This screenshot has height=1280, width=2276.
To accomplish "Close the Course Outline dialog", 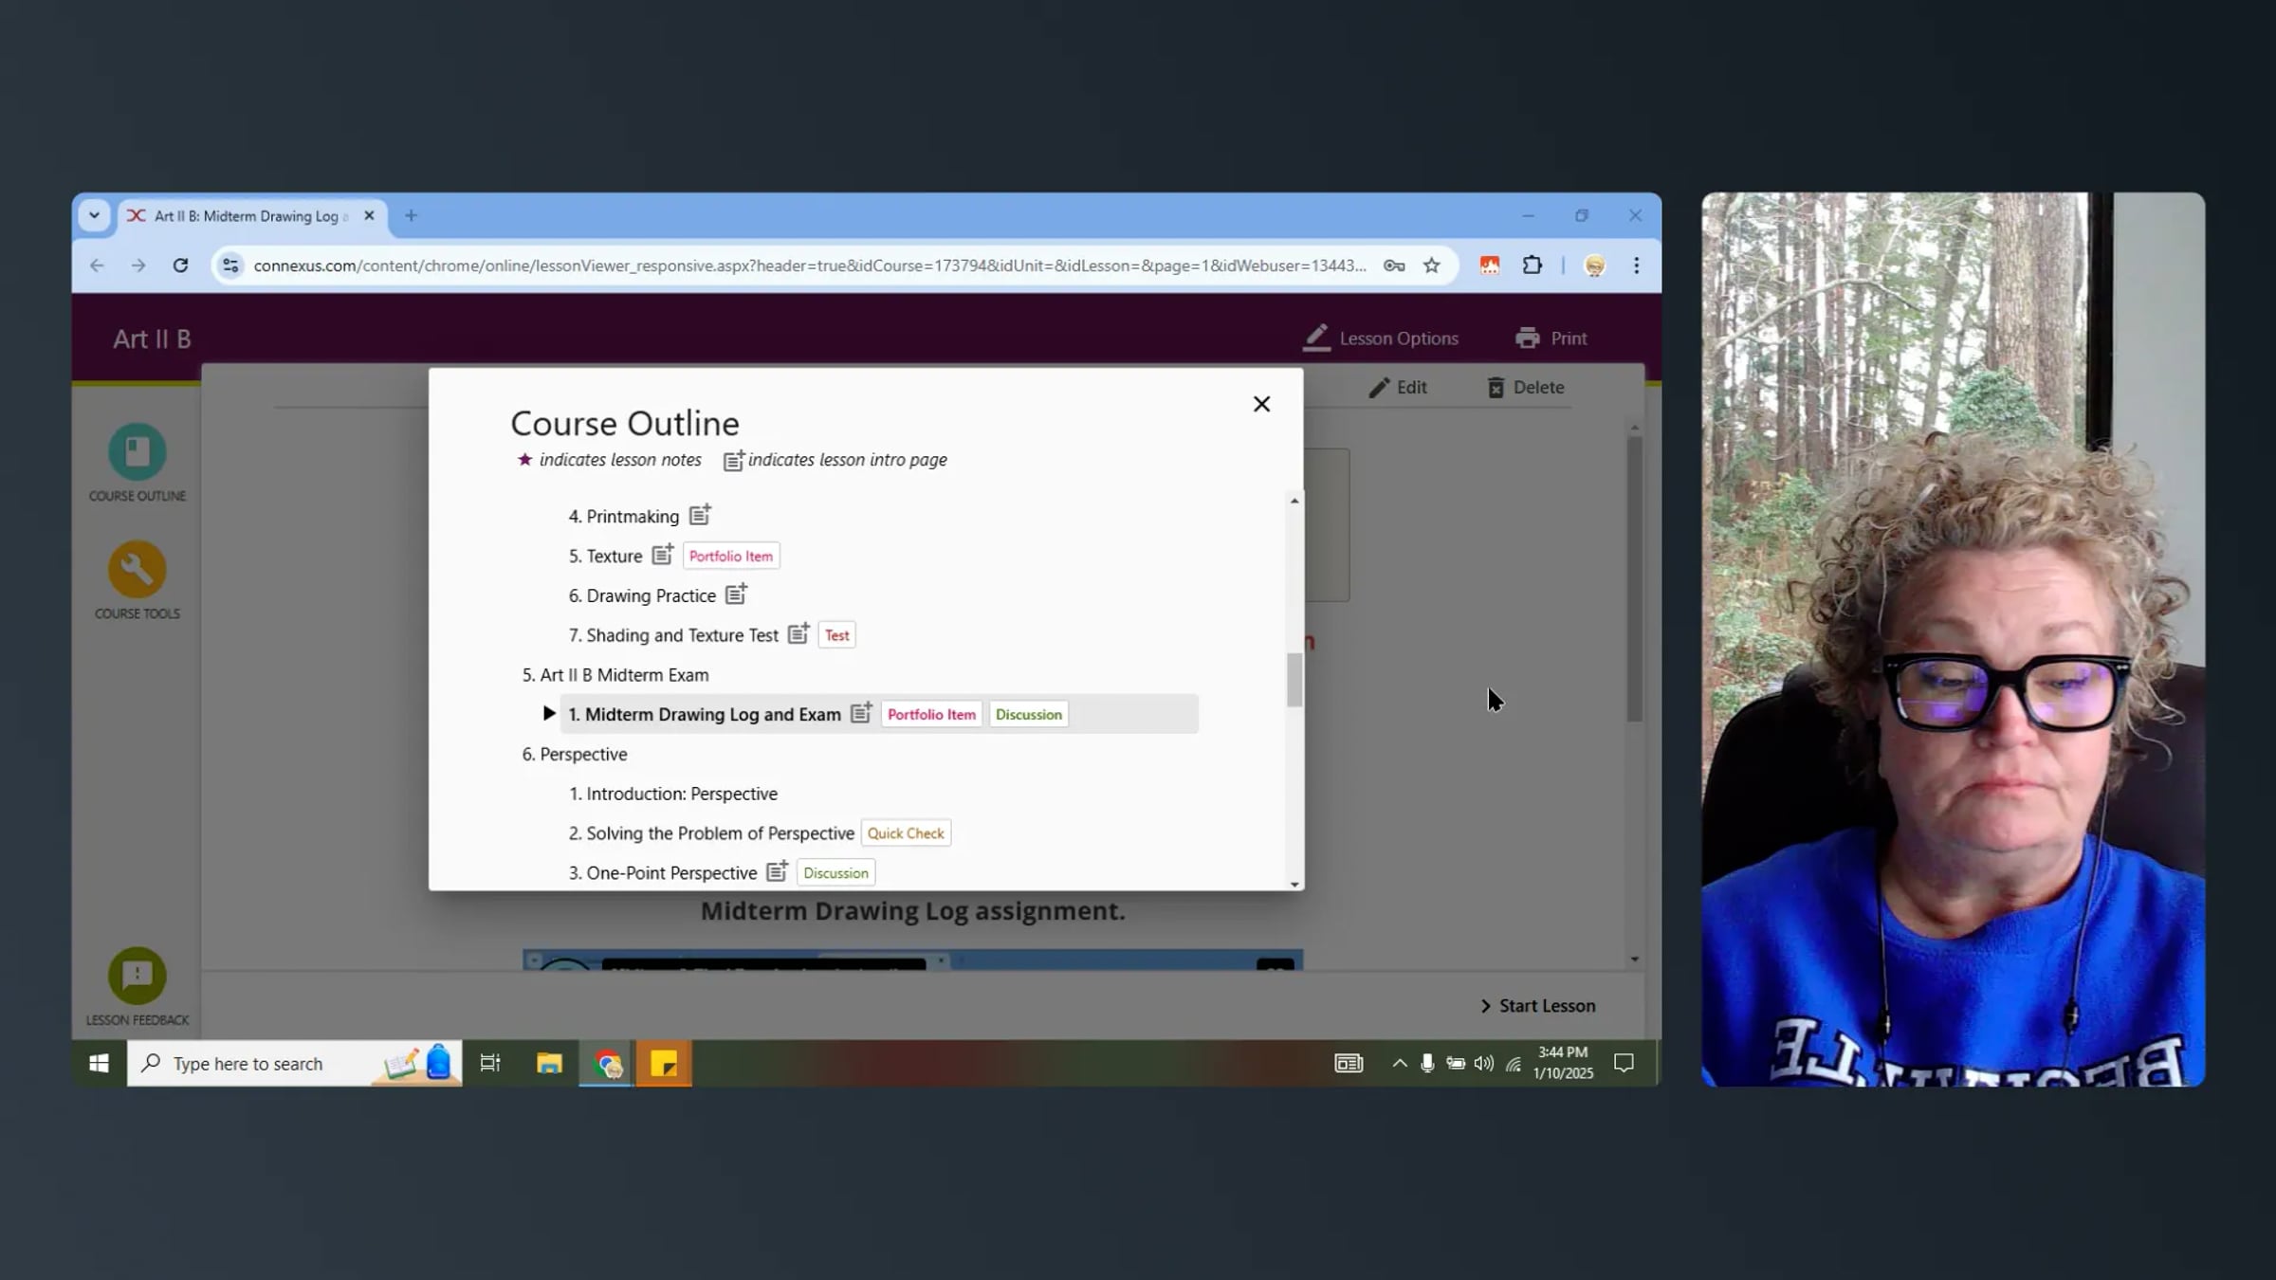I will (1261, 404).
